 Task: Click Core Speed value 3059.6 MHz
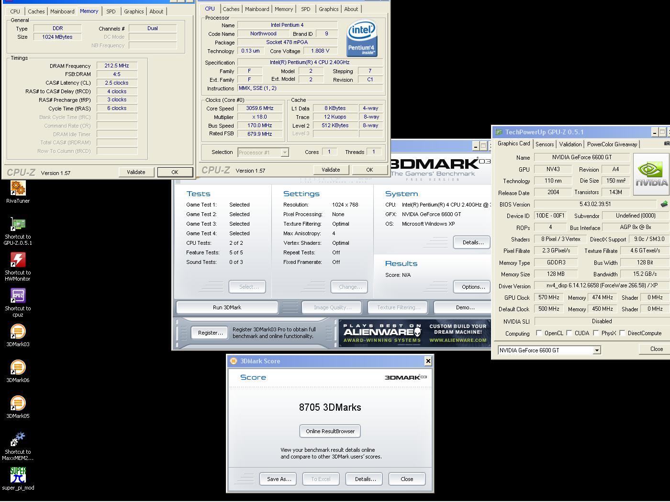[x=260, y=108]
